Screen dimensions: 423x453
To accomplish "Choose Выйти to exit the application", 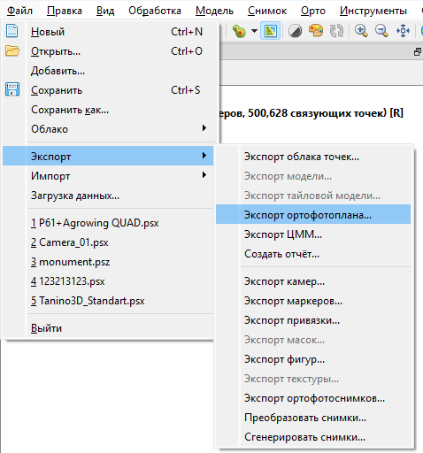I will click(108, 328).
